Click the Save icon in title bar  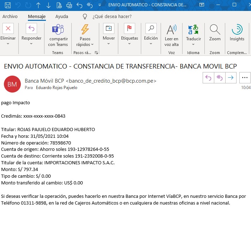(8, 5)
